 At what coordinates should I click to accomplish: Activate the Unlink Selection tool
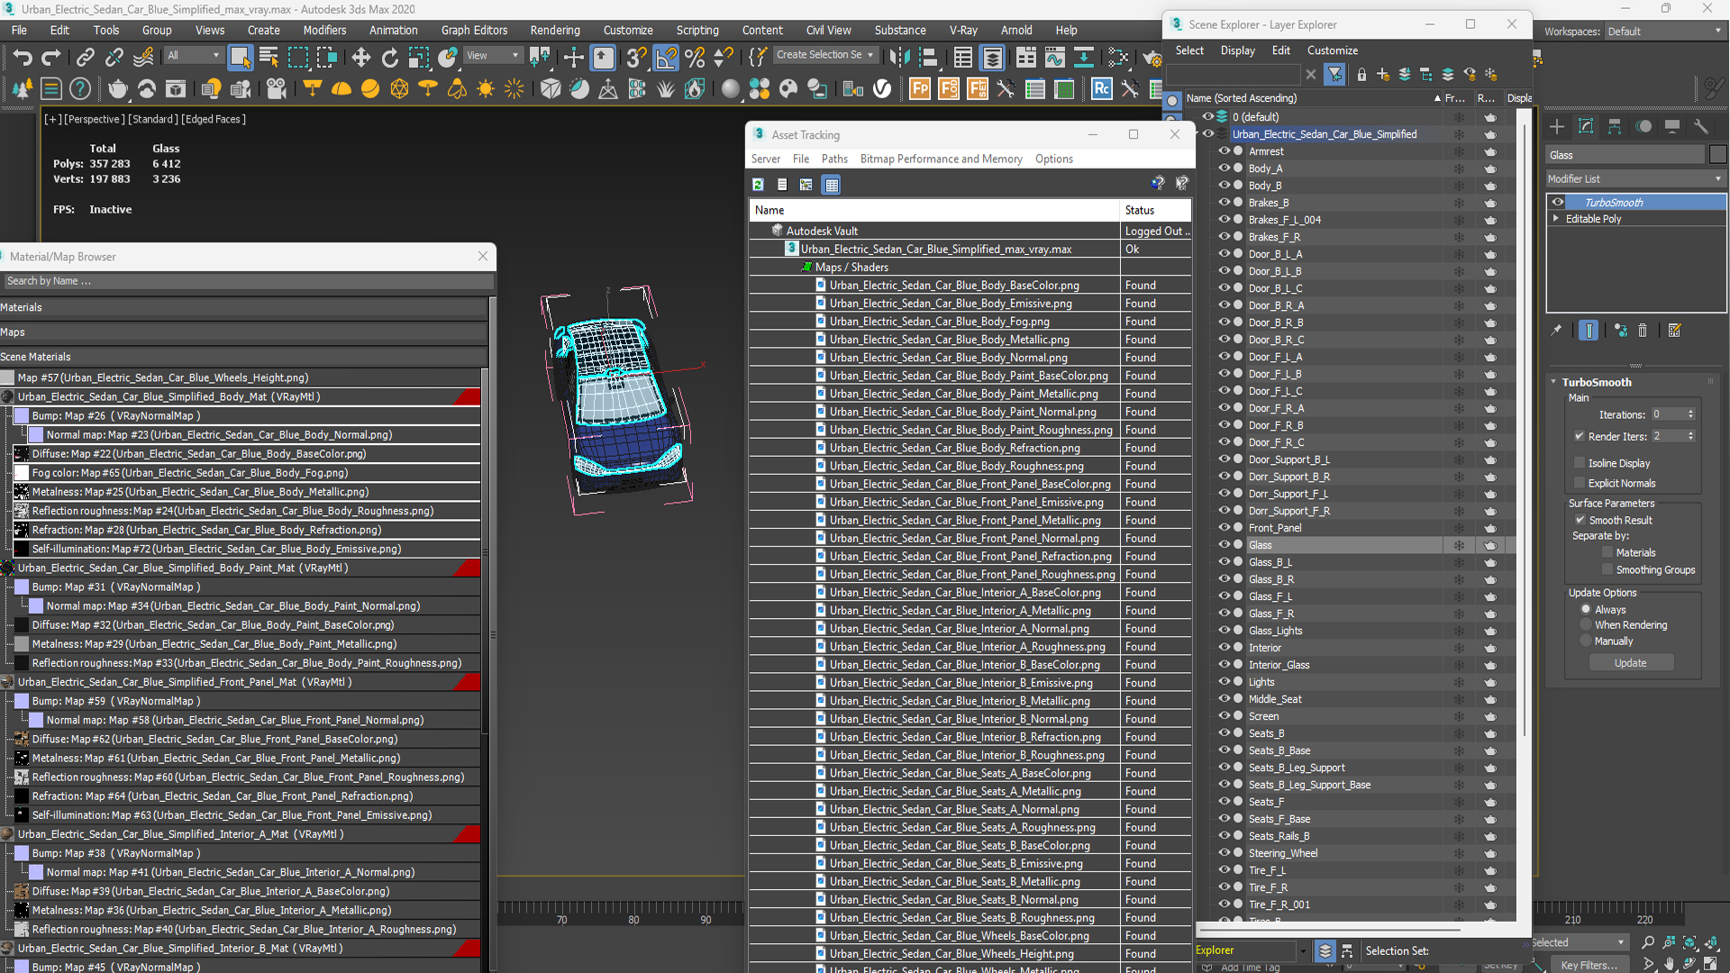[x=114, y=58]
